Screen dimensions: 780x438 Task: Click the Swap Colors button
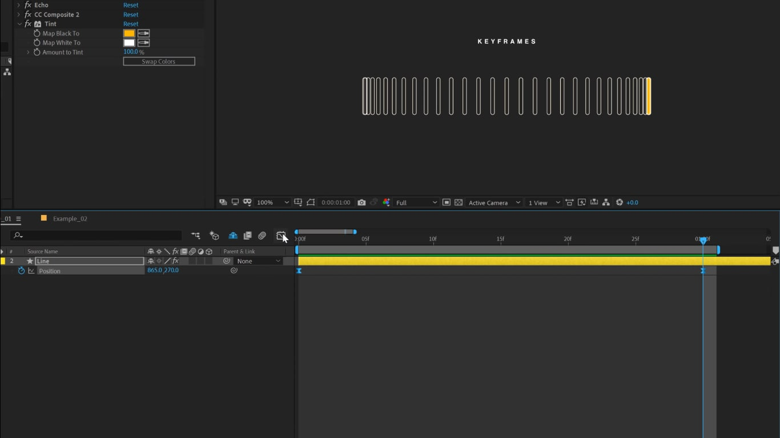point(159,61)
